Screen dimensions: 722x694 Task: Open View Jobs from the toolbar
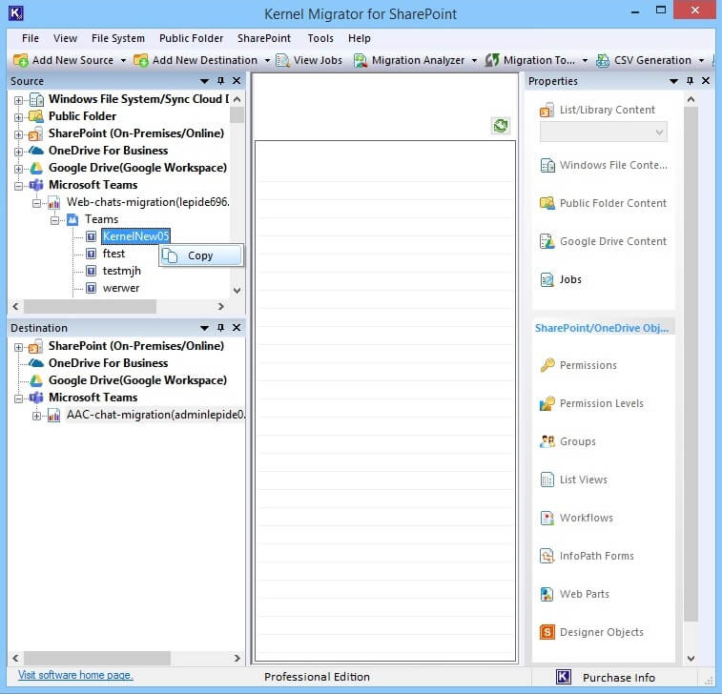[x=309, y=60]
